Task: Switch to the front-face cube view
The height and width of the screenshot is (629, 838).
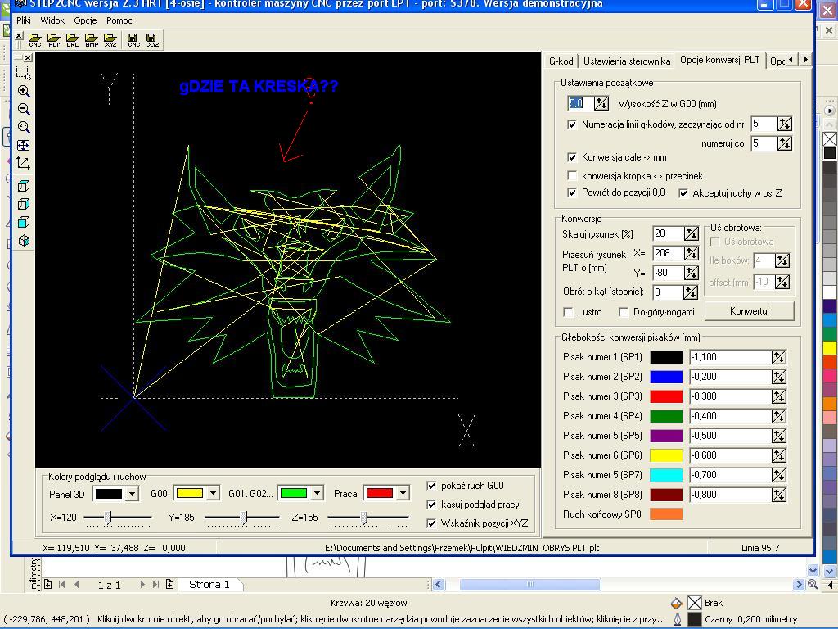Action: click(x=24, y=223)
